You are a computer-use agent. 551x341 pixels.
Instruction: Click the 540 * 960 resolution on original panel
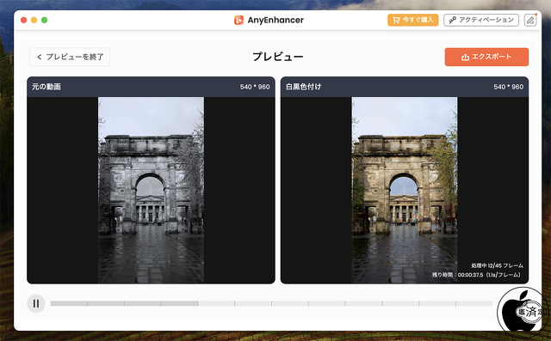[255, 87]
